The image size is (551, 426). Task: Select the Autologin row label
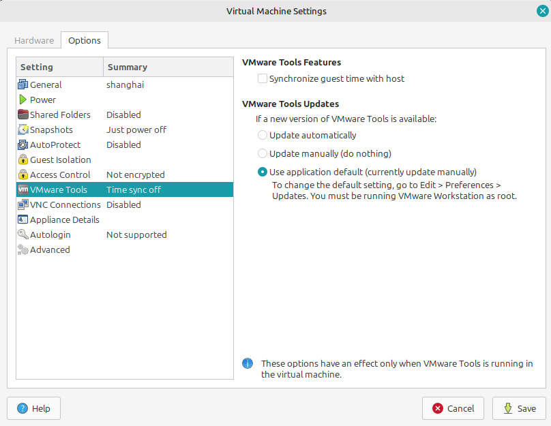(x=50, y=234)
